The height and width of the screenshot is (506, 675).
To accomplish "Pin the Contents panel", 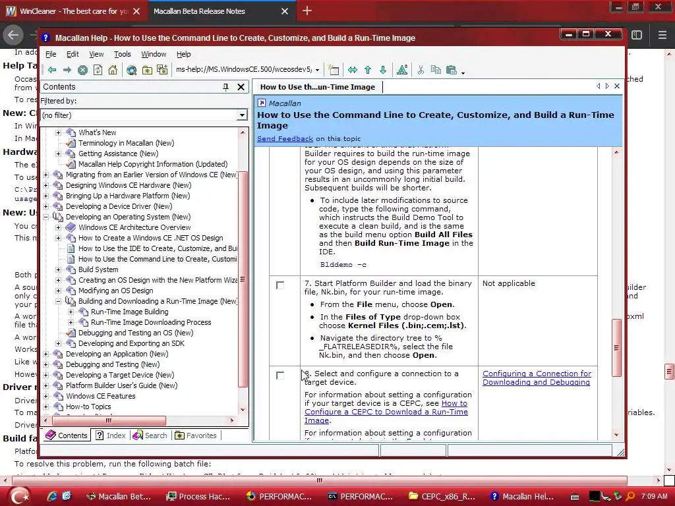I will pyautogui.click(x=225, y=87).
